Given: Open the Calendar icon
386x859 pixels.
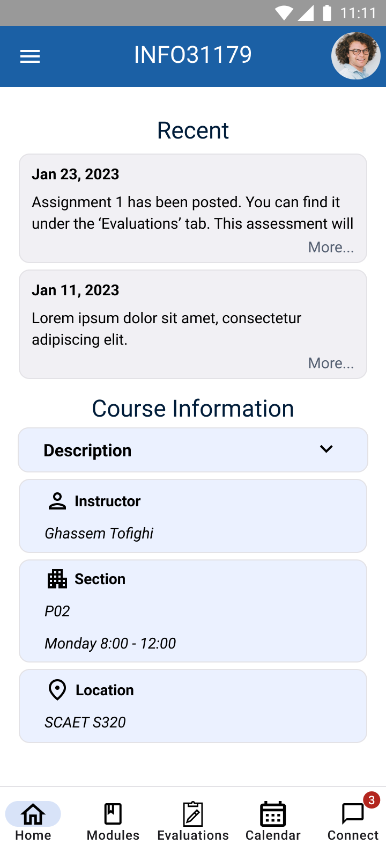Looking at the screenshot, I should click(x=273, y=814).
